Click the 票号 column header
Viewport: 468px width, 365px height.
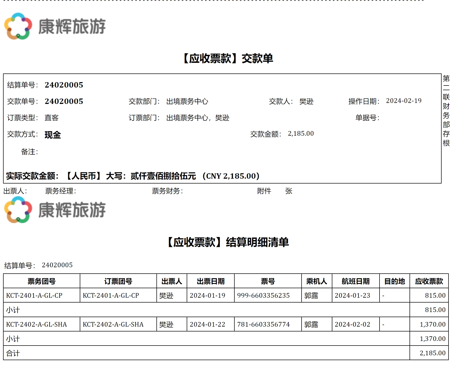[x=268, y=281]
